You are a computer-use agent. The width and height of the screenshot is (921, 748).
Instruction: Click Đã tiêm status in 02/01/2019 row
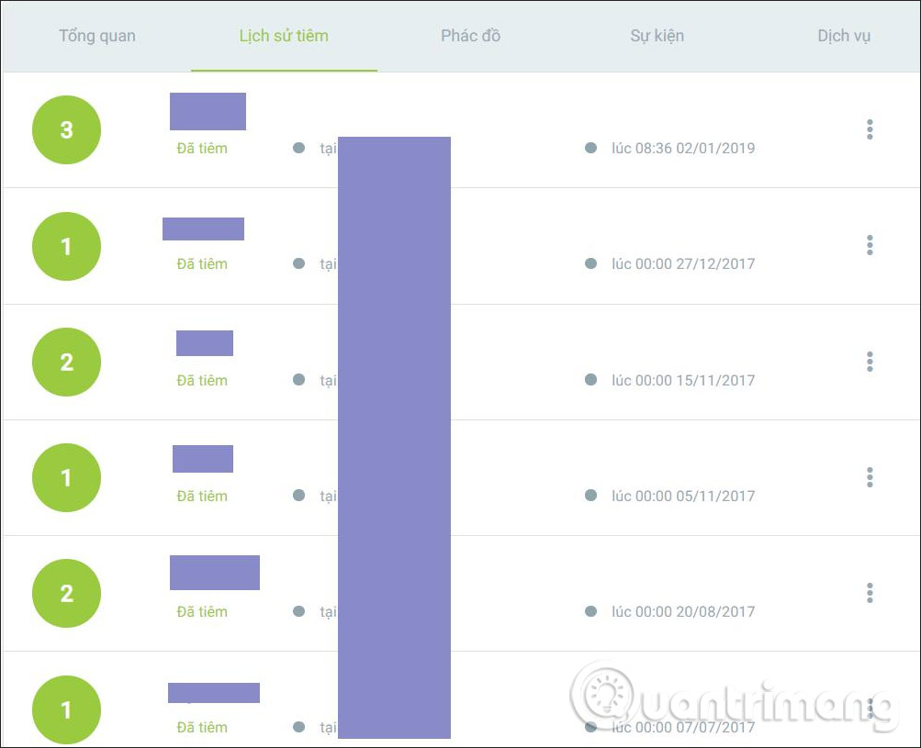click(202, 148)
